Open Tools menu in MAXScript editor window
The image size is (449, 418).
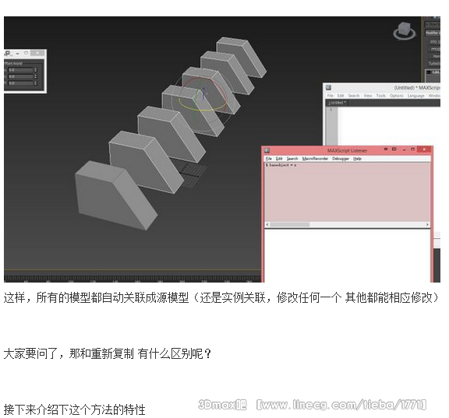coord(381,96)
